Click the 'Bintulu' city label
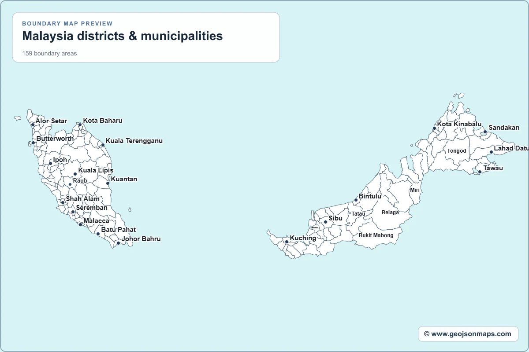Screen dimensions: 529x352 (370, 196)
